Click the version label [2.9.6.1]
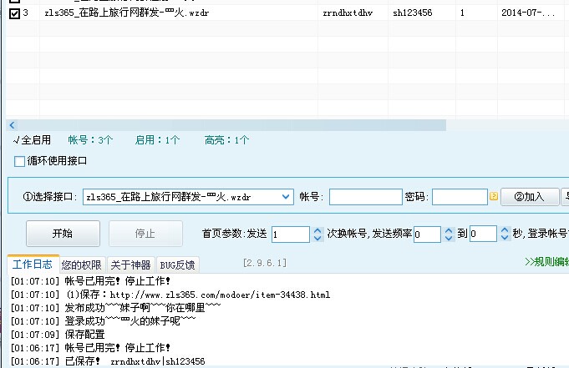 click(265, 263)
